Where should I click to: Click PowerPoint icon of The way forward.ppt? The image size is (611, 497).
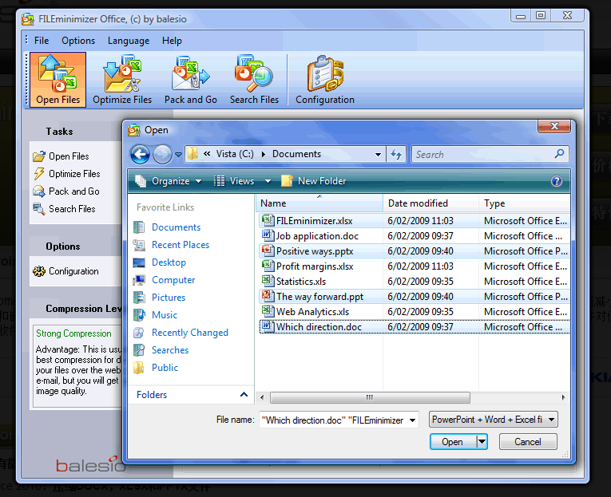coord(268,296)
